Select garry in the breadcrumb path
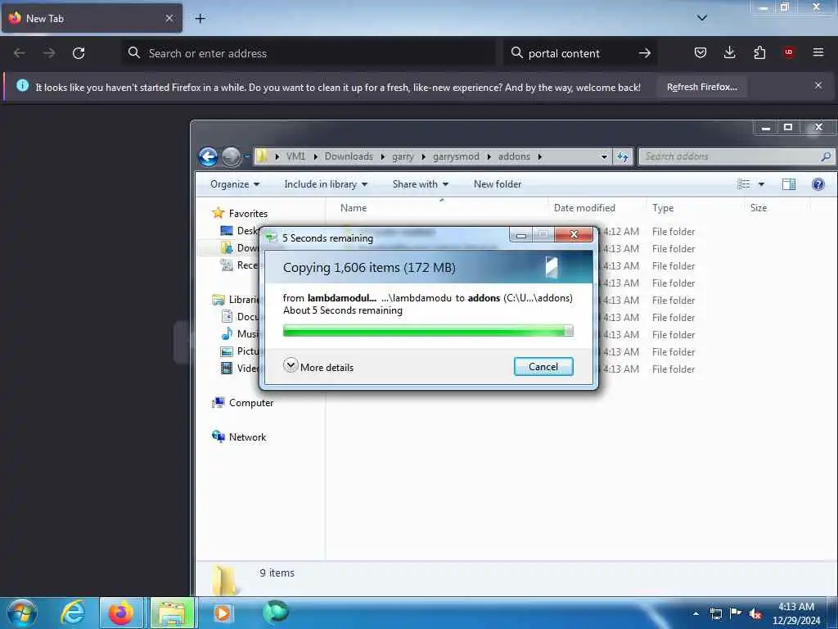Image resolution: width=838 pixels, height=629 pixels. point(403,156)
